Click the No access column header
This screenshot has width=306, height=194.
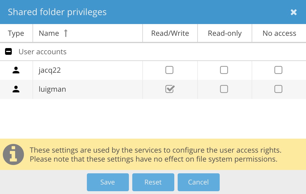point(279,33)
